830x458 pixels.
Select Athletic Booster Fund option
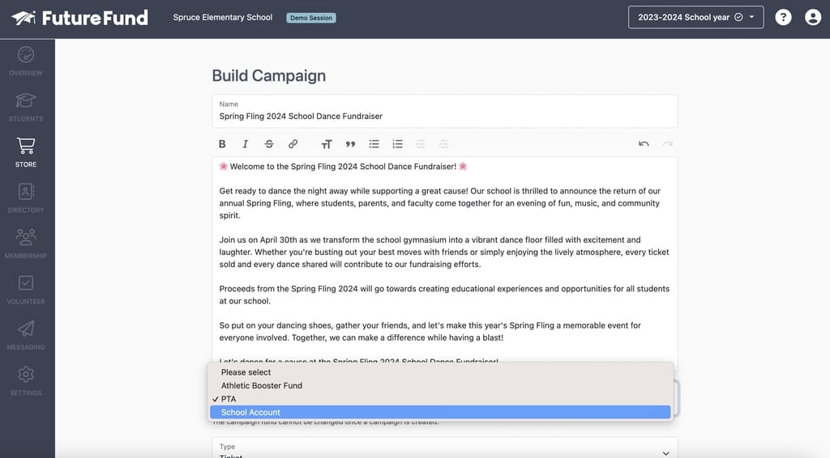(x=440, y=386)
